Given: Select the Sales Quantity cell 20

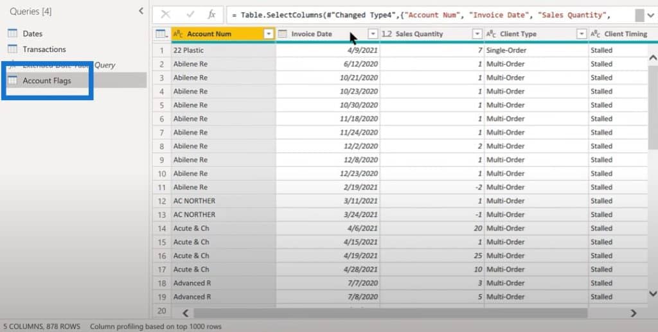Looking at the screenshot, I should point(432,229).
